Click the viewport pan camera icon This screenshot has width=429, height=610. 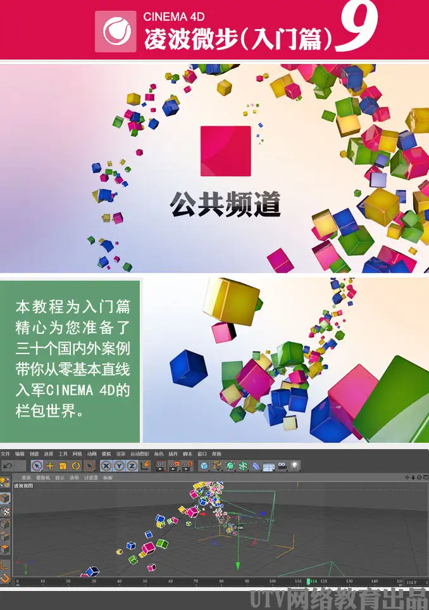(407, 478)
